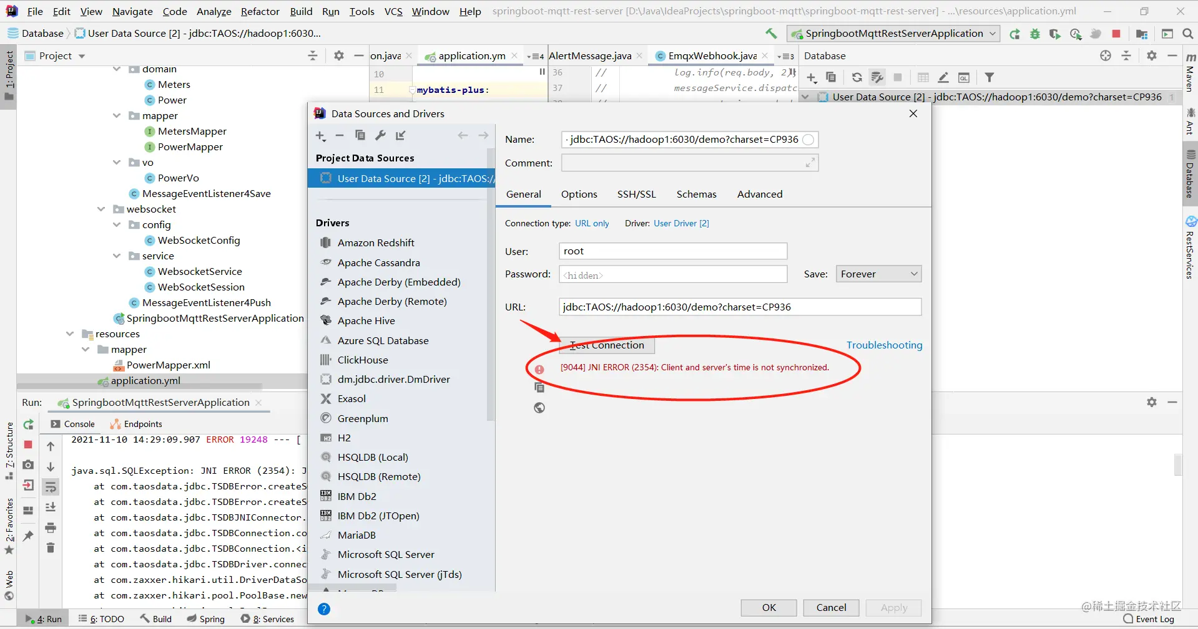Open Database panel settings gear
The image size is (1198, 629).
coord(1152,55)
